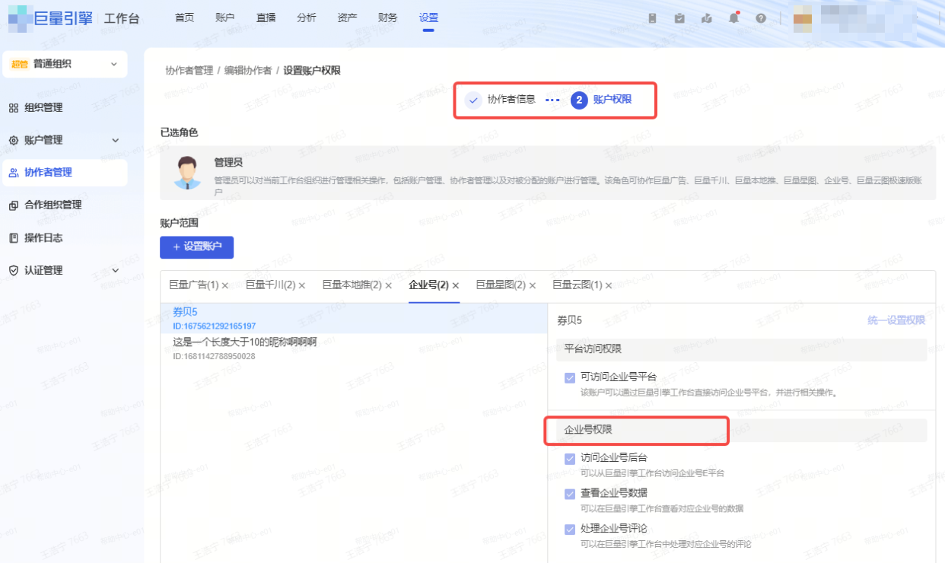Image resolution: width=945 pixels, height=563 pixels.
Task: Go to 编辑协作者 breadcrumb
Action: tap(248, 71)
